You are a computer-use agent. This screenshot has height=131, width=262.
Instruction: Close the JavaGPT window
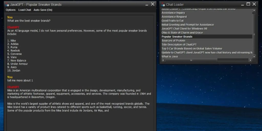point(153,4)
